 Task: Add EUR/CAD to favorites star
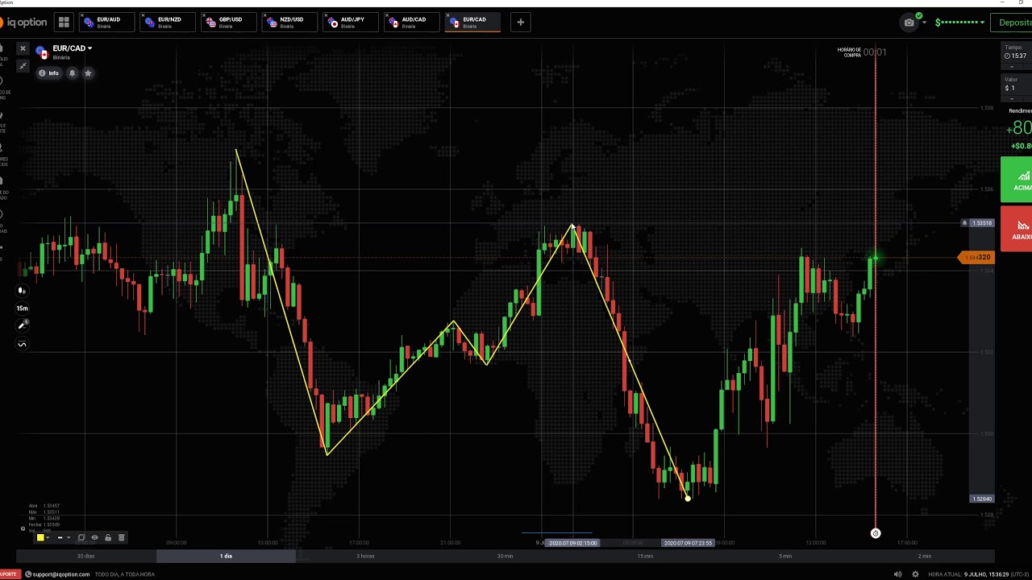[x=88, y=73]
